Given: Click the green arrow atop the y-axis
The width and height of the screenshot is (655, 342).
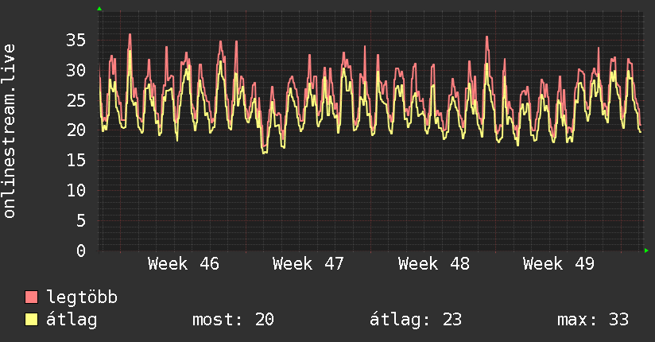Looking at the screenshot, I should coord(99,9).
